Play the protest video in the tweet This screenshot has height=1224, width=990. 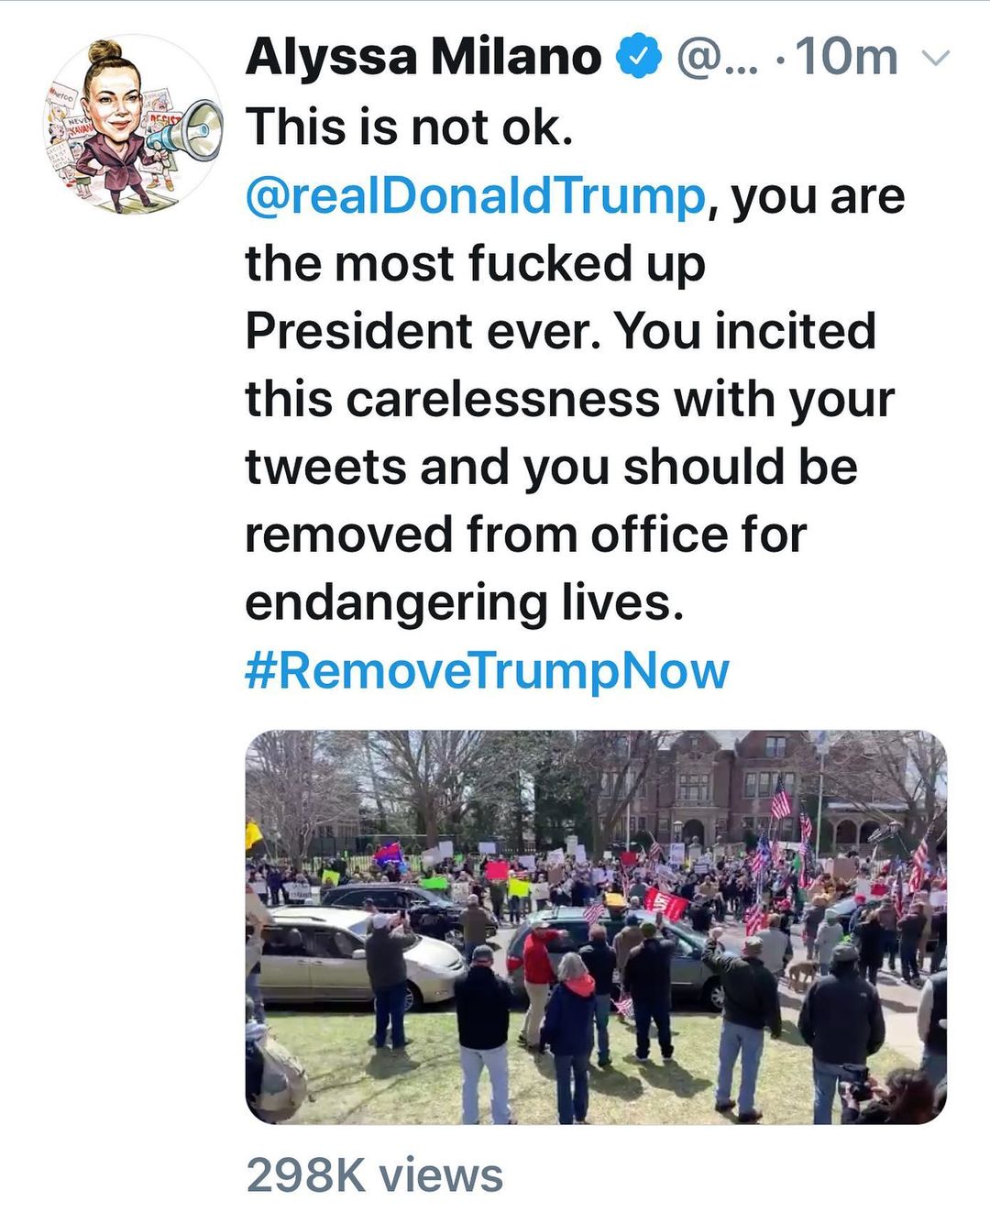point(596,926)
